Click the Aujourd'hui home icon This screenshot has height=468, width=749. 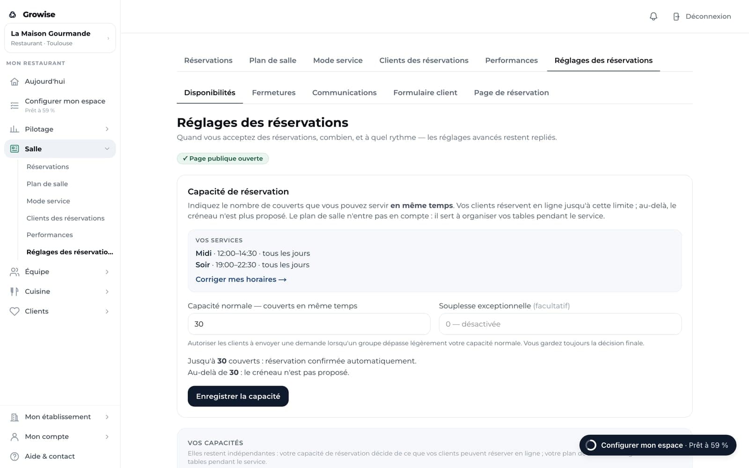click(x=15, y=81)
